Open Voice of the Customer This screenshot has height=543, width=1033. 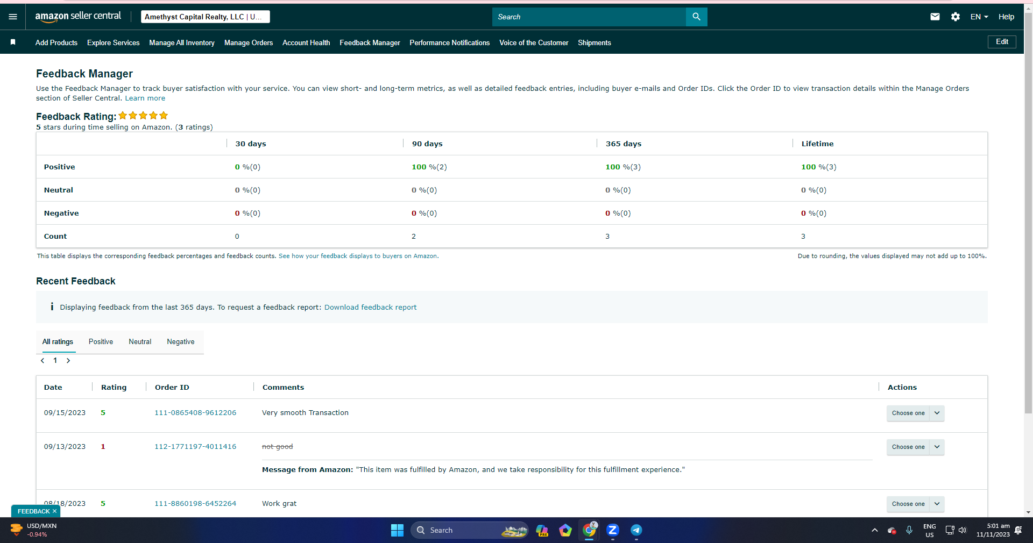(534, 42)
